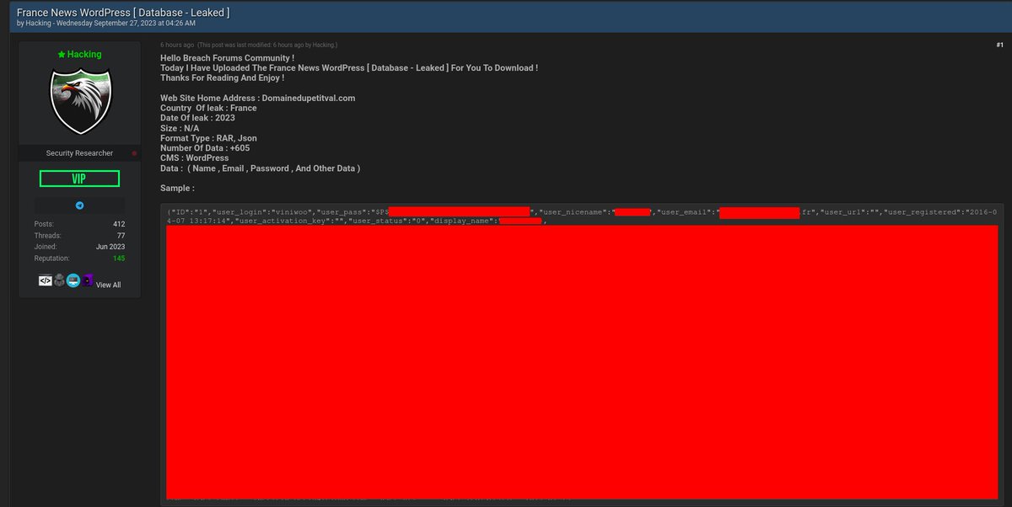This screenshot has height=507, width=1012.
Task: Click the Threads count 77
Action: point(121,236)
